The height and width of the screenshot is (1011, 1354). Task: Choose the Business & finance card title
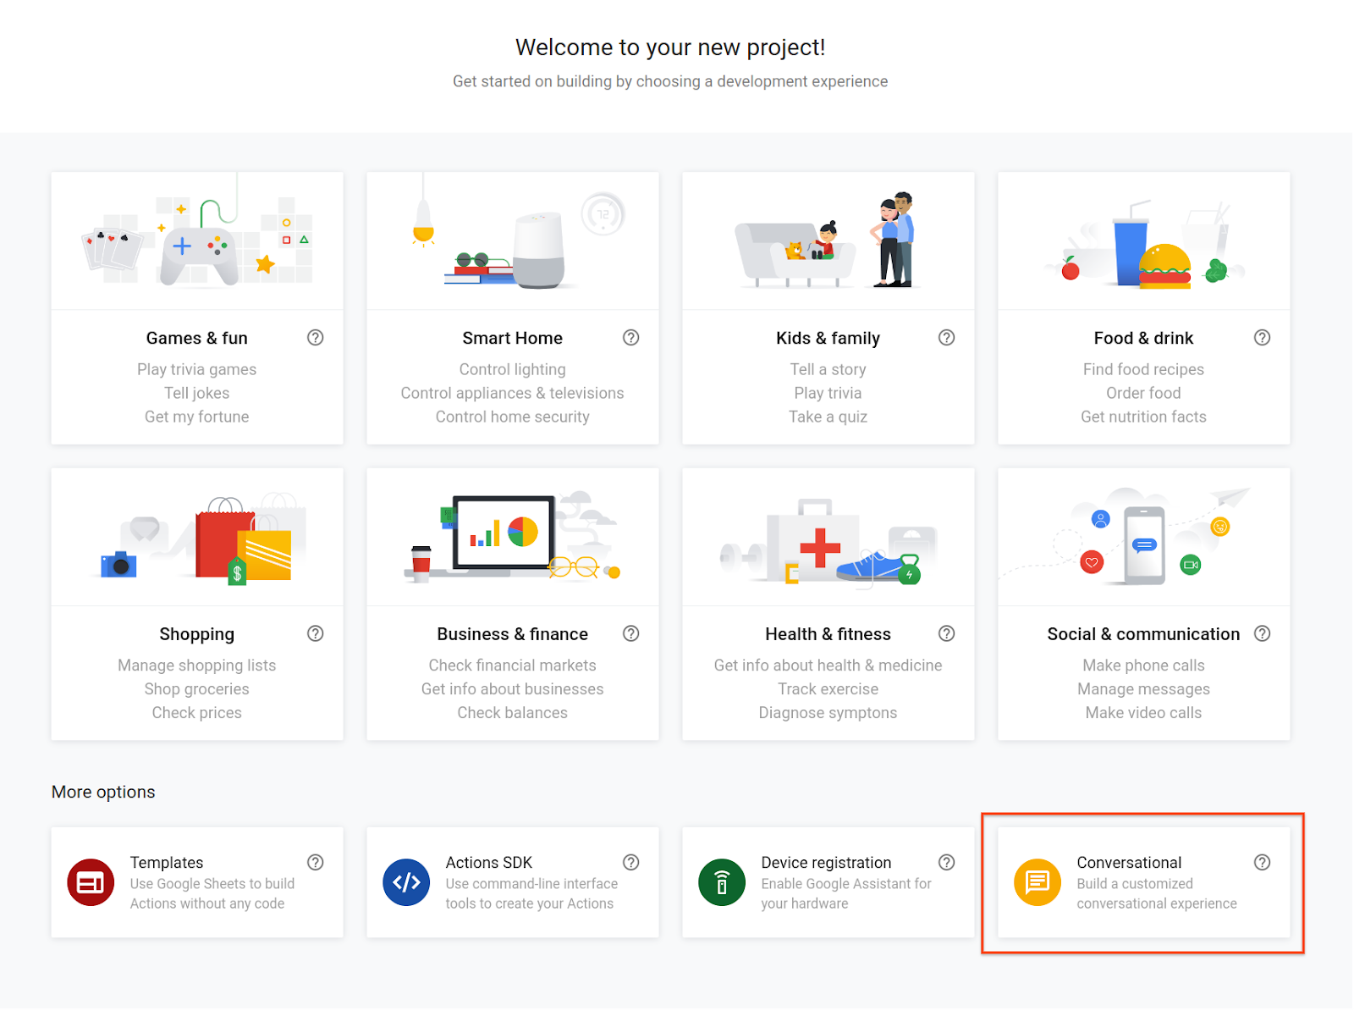pyautogui.click(x=512, y=634)
